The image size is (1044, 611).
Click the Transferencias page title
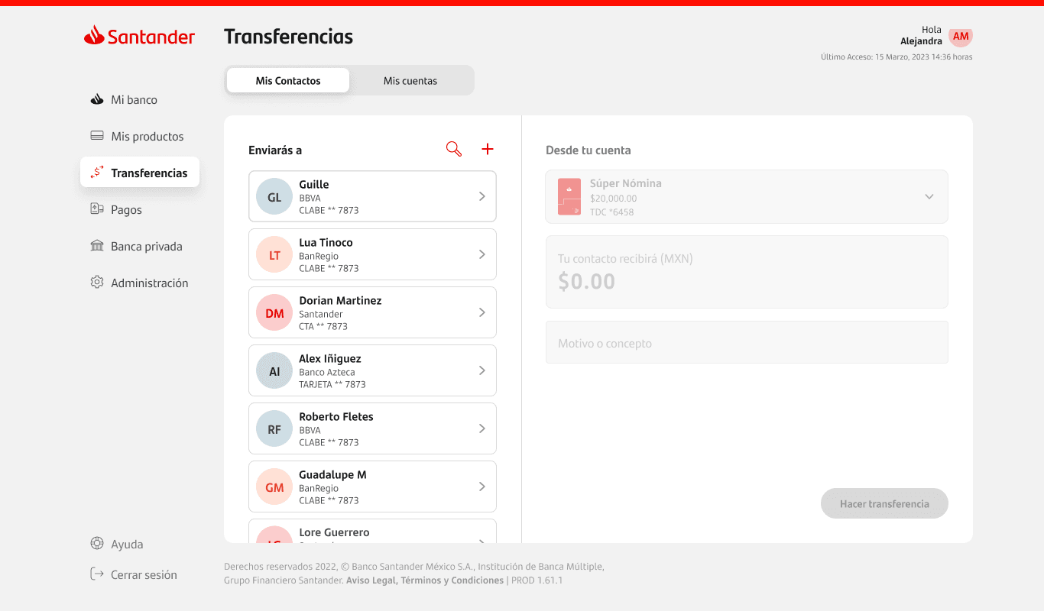[x=288, y=36]
